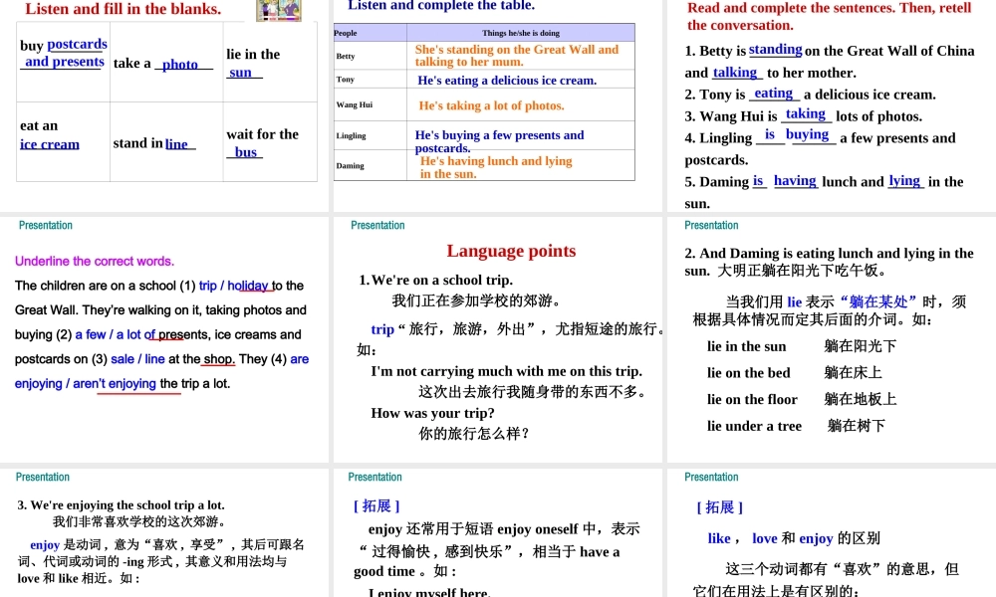
Task: Click 'He's eating a delicious ice cream.' answer
Action: [507, 81]
